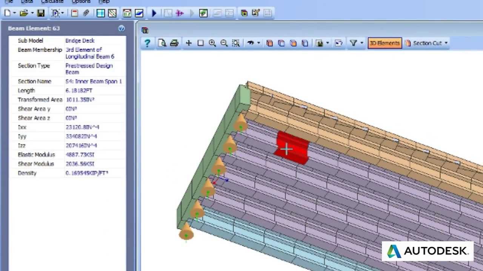This screenshot has width=483, height=271.
Task: Click the print icon in graphics toolbar
Action: (174, 43)
